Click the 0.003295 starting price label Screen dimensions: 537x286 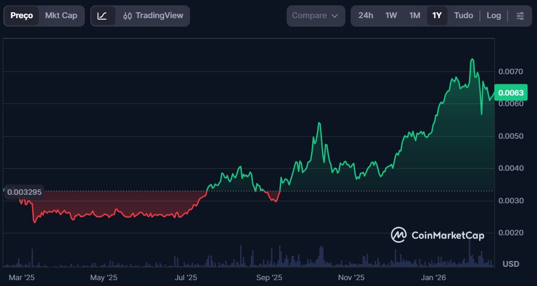pyautogui.click(x=24, y=192)
